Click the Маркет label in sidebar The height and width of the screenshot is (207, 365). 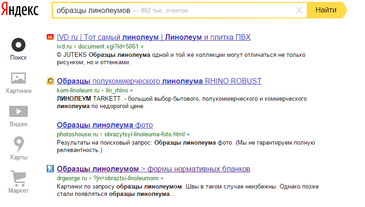18,191
